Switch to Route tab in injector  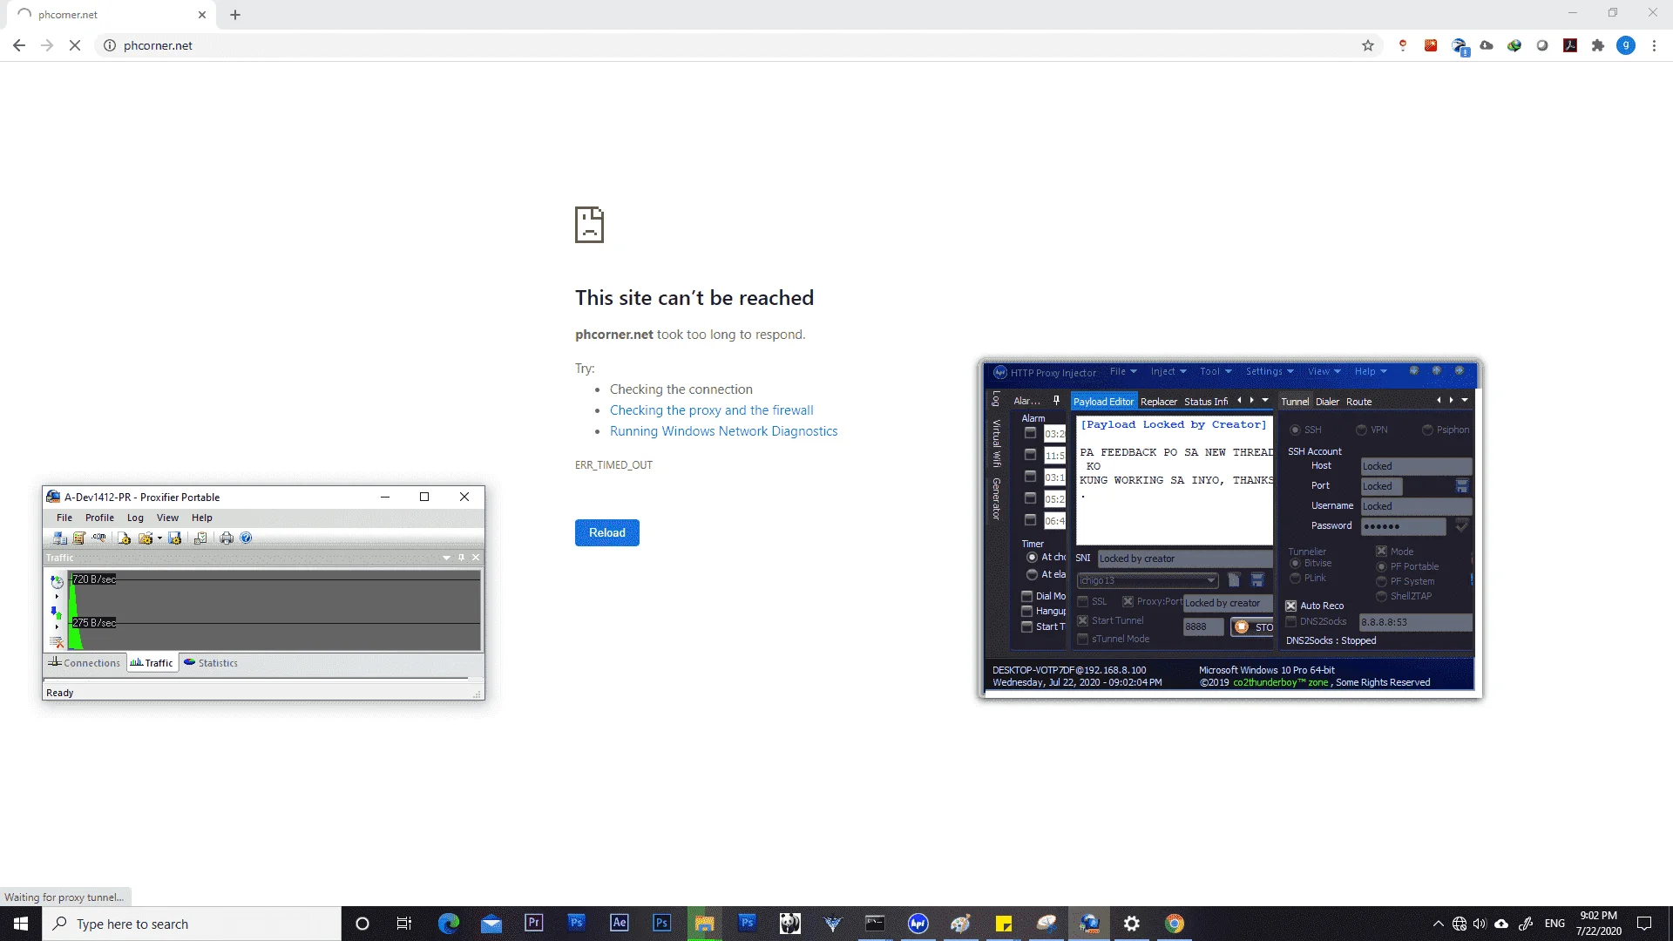click(x=1359, y=402)
